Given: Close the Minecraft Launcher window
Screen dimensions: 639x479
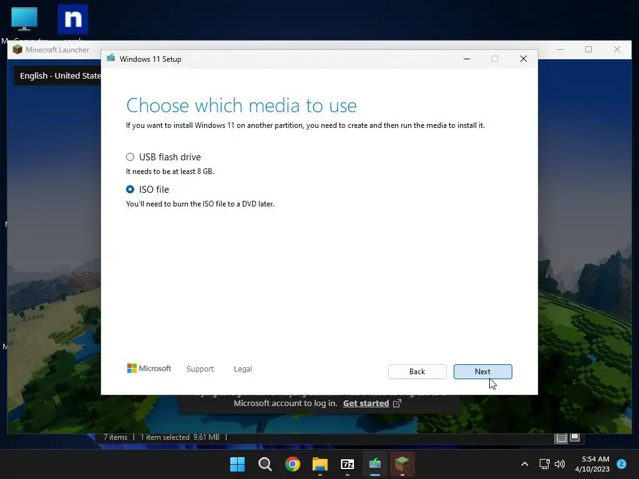Looking at the screenshot, I should (617, 49).
